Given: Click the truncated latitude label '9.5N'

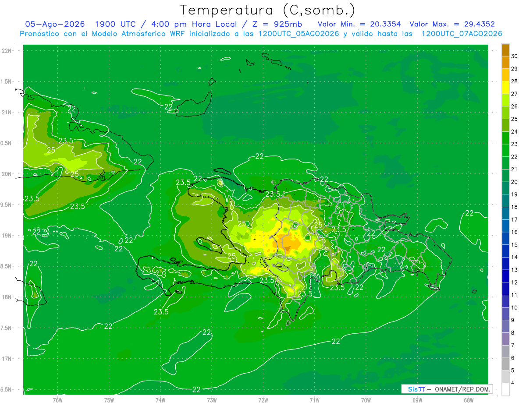Looking at the screenshot, I should (x=7, y=205).
